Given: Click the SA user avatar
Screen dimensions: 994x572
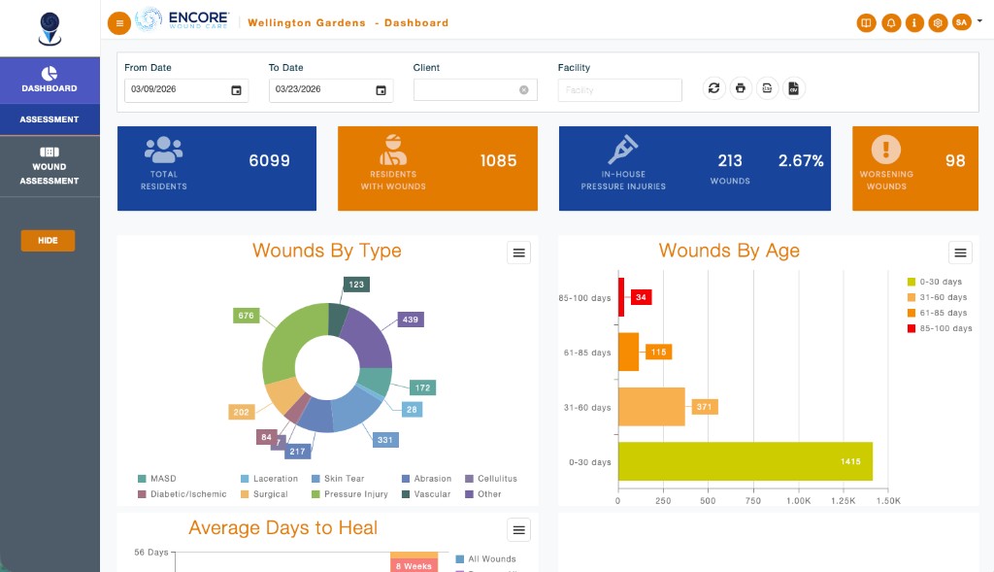Looking at the screenshot, I should click(x=962, y=22).
